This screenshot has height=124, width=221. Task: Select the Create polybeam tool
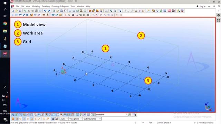pos(20,15)
